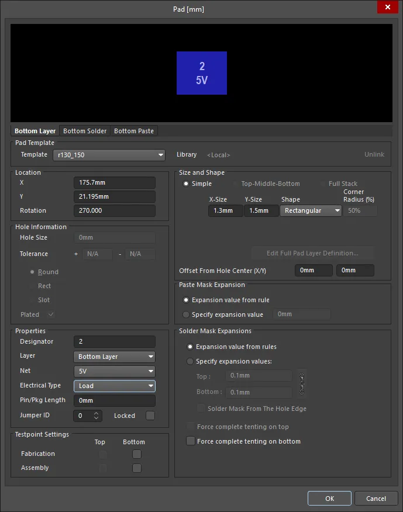The width and height of the screenshot is (403, 512).
Task: Click the Offset From Hole Center Y field
Action: pos(355,271)
